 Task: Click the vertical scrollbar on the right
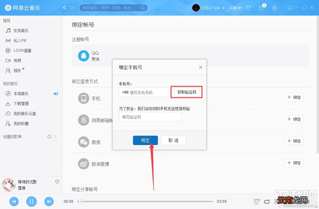point(318,85)
